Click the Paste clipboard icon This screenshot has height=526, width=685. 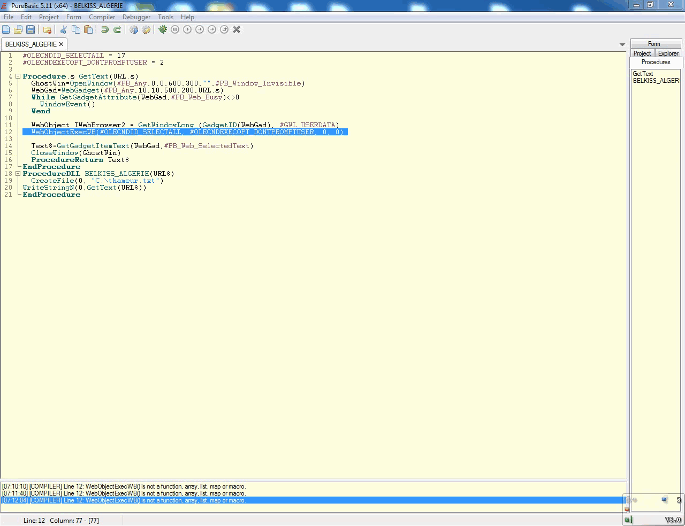pyautogui.click(x=88, y=29)
